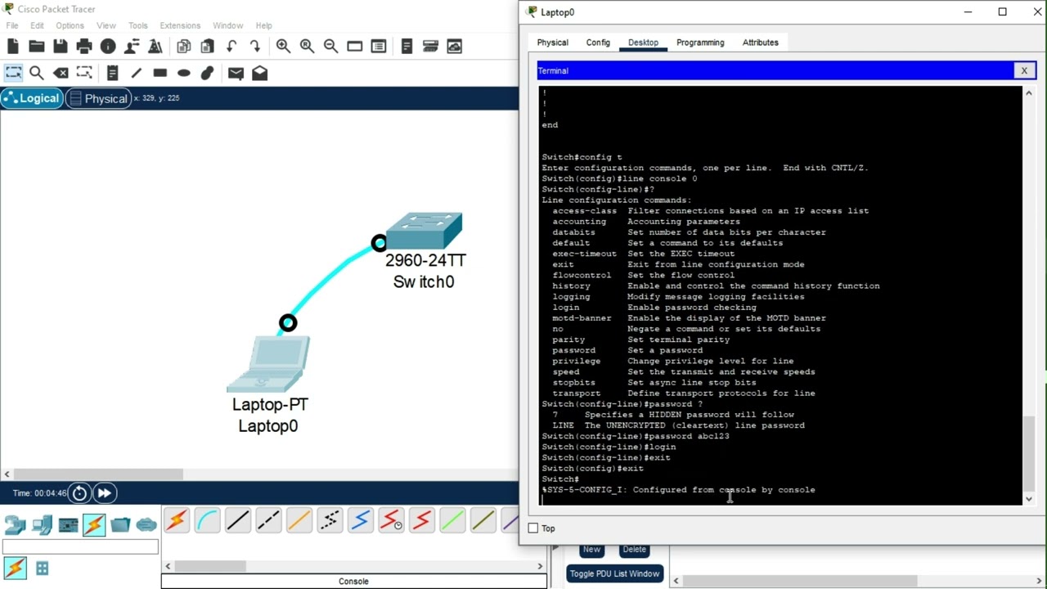Click Toggle PDU List Window button

click(614, 573)
